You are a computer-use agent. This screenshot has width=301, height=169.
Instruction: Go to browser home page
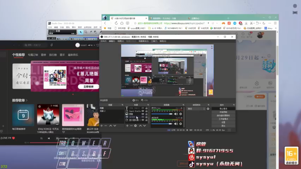click(122, 23)
